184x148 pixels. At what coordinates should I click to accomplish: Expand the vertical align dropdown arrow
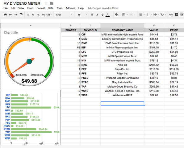pyautogui.click(x=151, y=15)
